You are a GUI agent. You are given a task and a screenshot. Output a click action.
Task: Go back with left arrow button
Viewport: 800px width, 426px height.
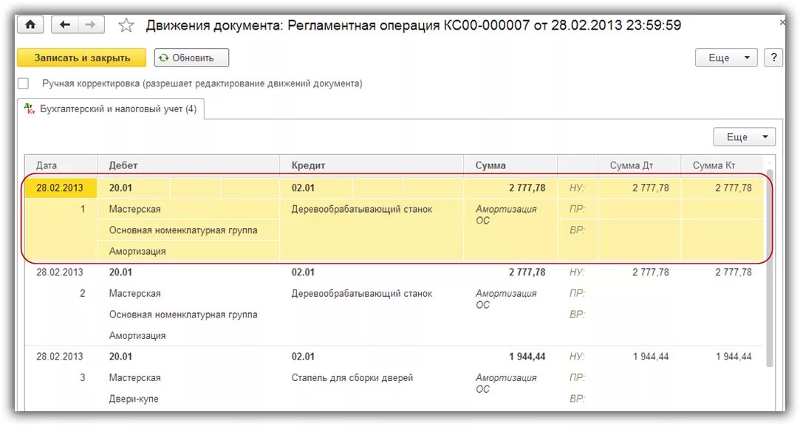click(65, 24)
